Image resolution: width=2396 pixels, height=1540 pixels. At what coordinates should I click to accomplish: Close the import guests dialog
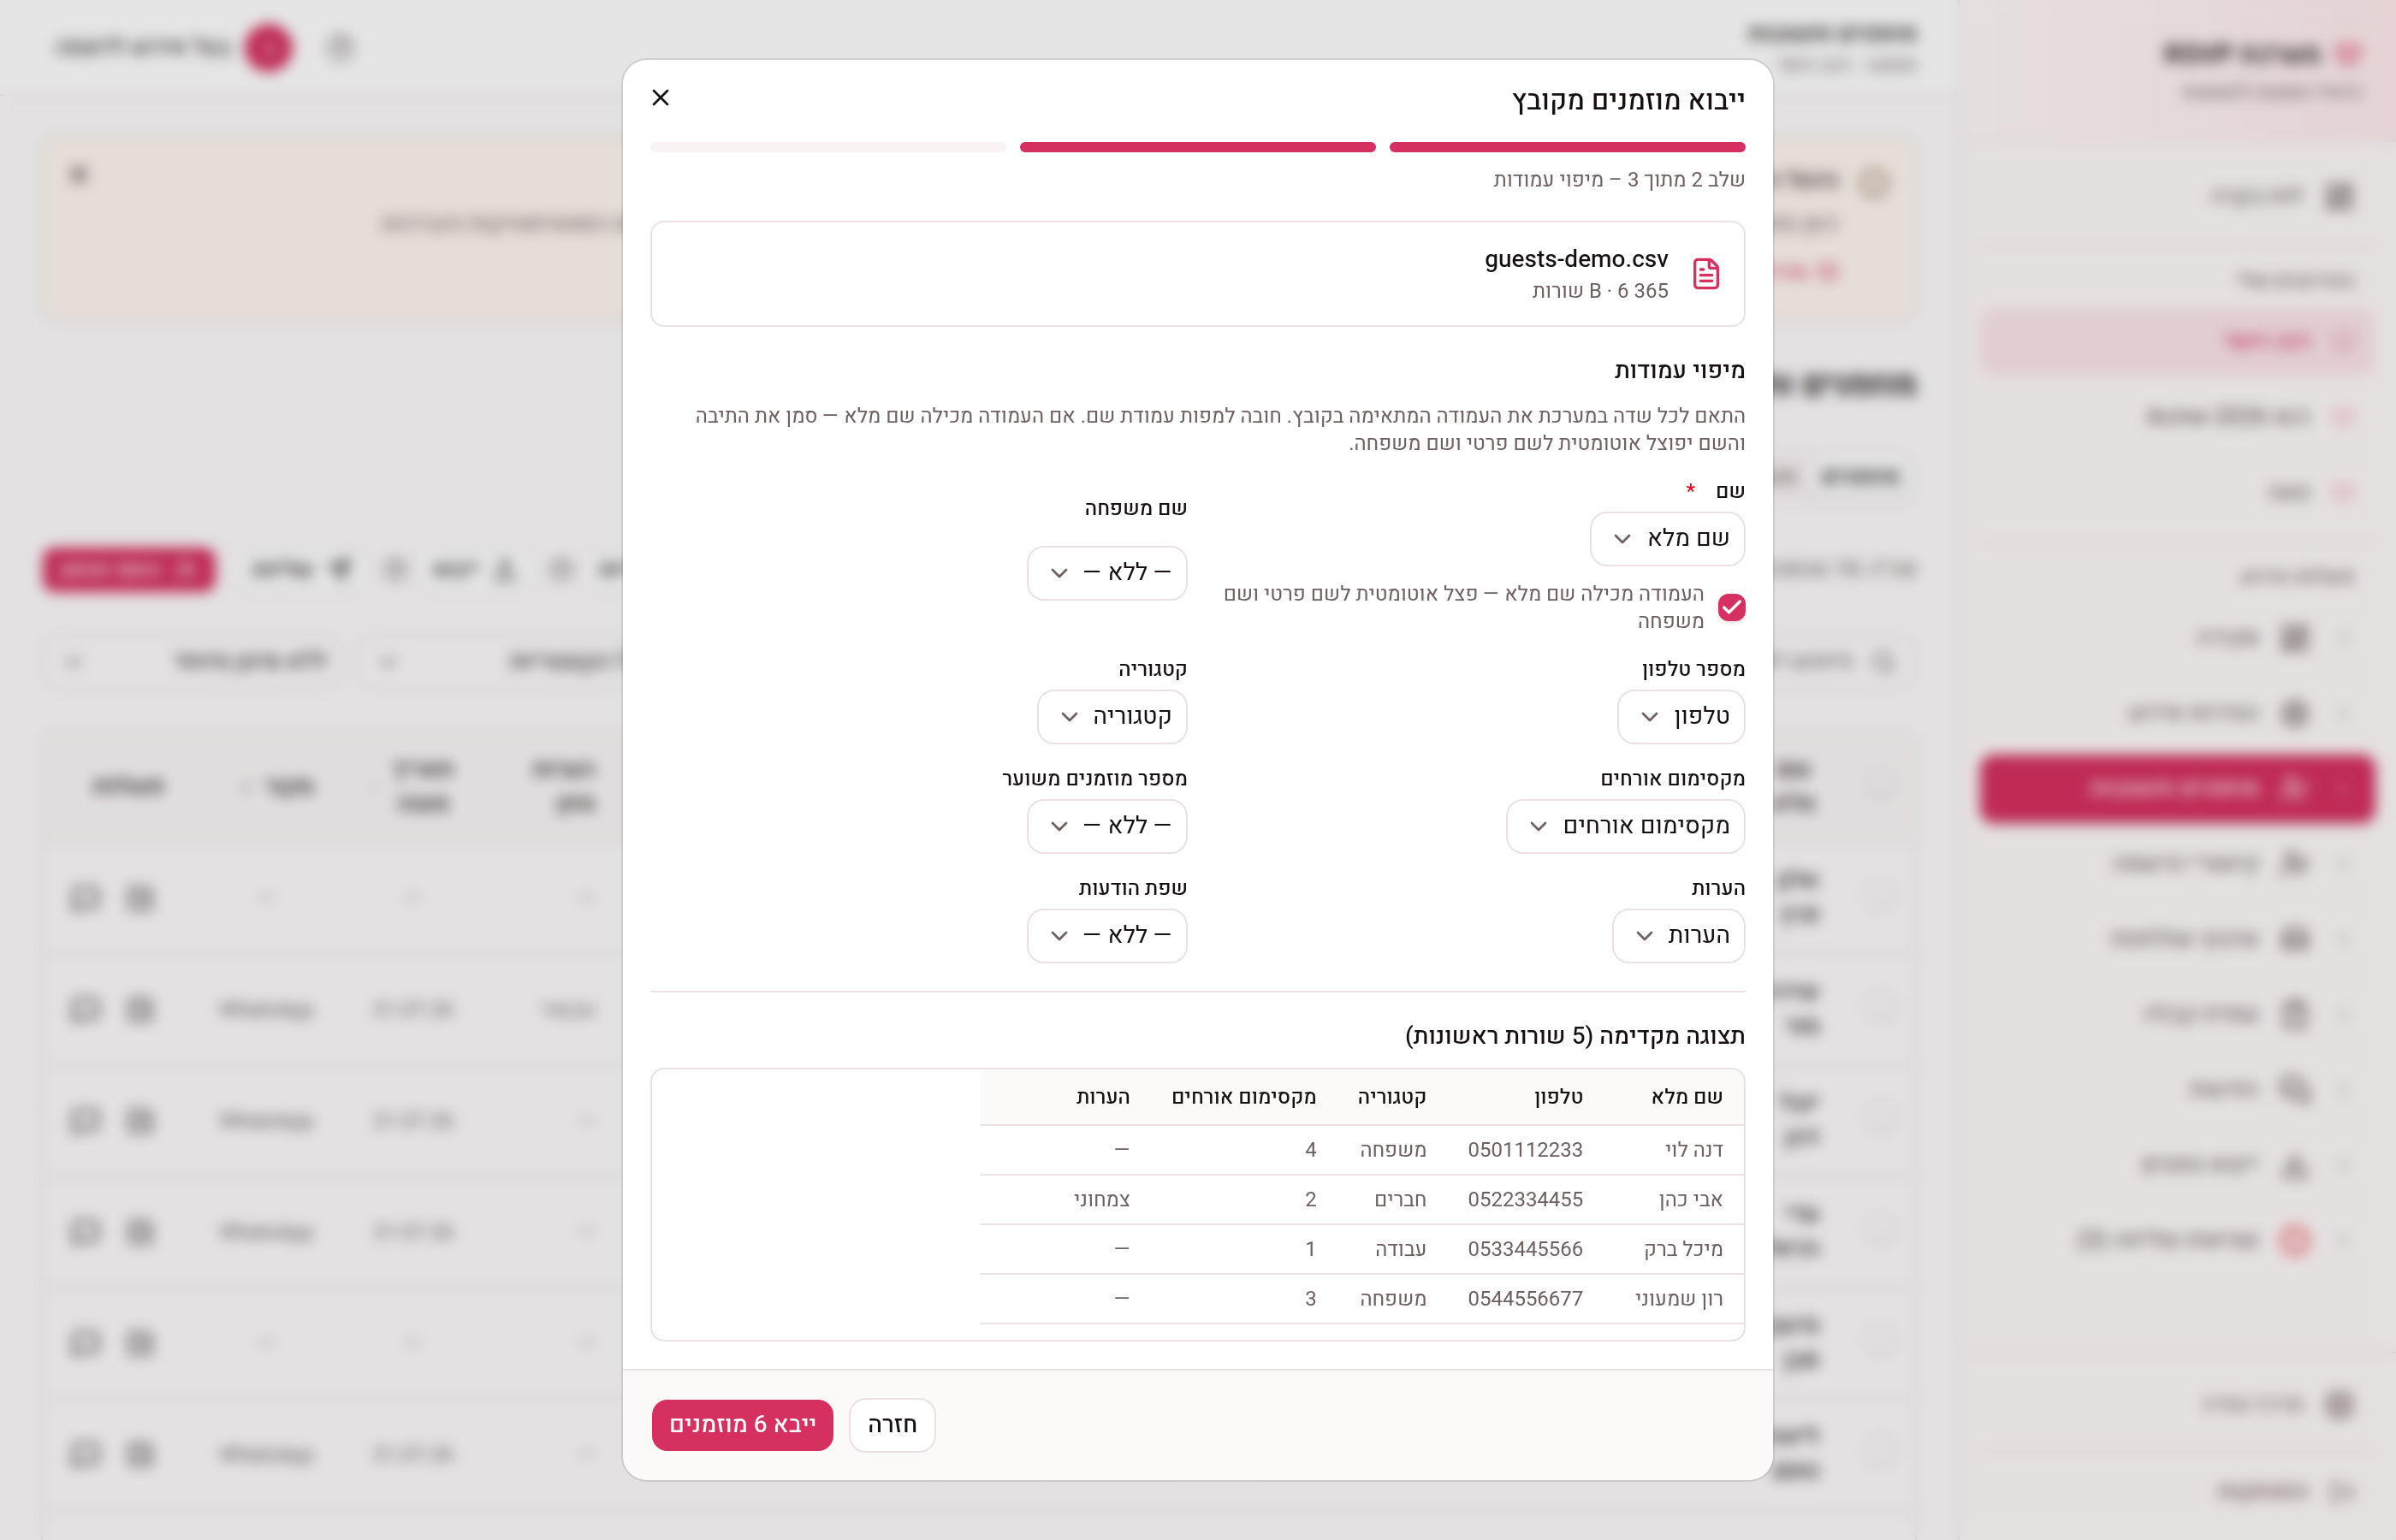pos(660,97)
